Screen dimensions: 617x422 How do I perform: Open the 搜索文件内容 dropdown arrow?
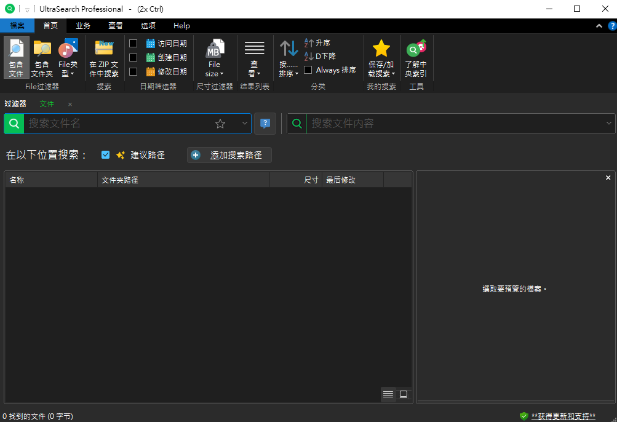point(608,123)
